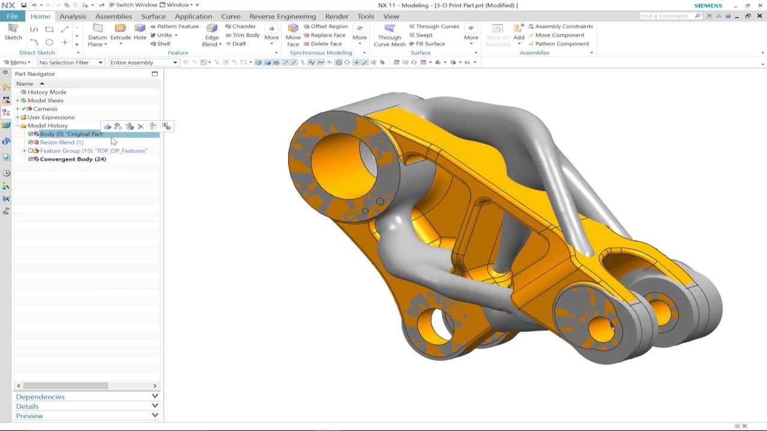The width and height of the screenshot is (767, 431).
Task: Click the search magnifier in Find a Command
Action: pyautogui.click(x=697, y=16)
